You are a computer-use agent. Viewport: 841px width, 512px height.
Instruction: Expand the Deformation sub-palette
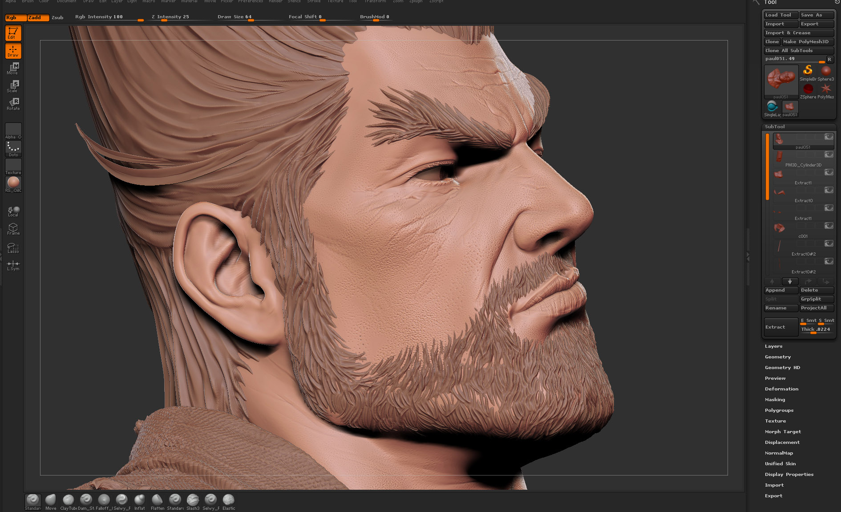(x=781, y=389)
